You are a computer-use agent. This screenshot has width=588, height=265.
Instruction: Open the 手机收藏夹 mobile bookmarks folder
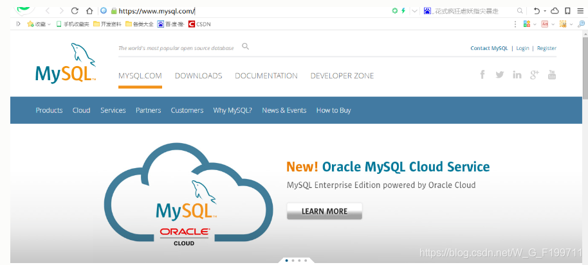point(73,24)
